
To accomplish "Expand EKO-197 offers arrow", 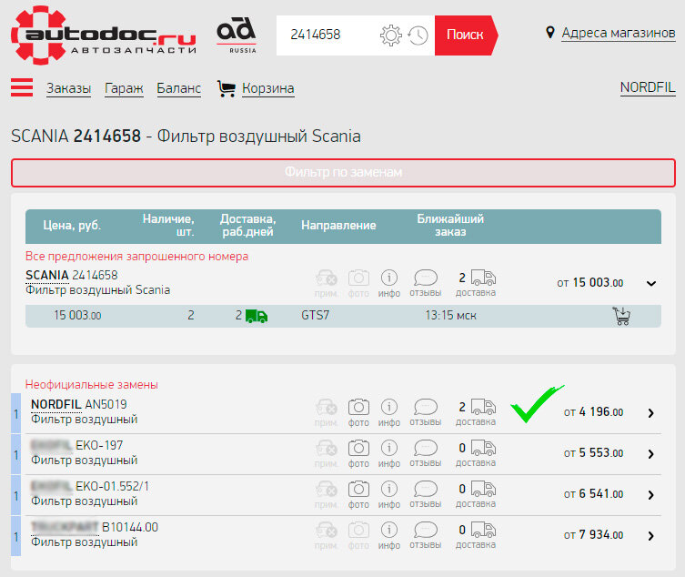I will tap(651, 454).
